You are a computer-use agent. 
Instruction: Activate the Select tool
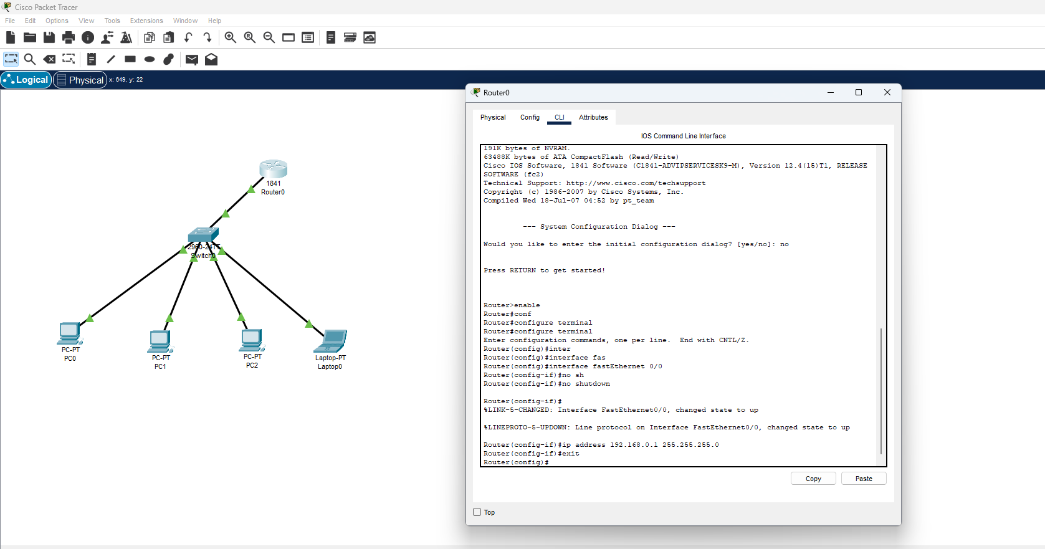pos(11,59)
